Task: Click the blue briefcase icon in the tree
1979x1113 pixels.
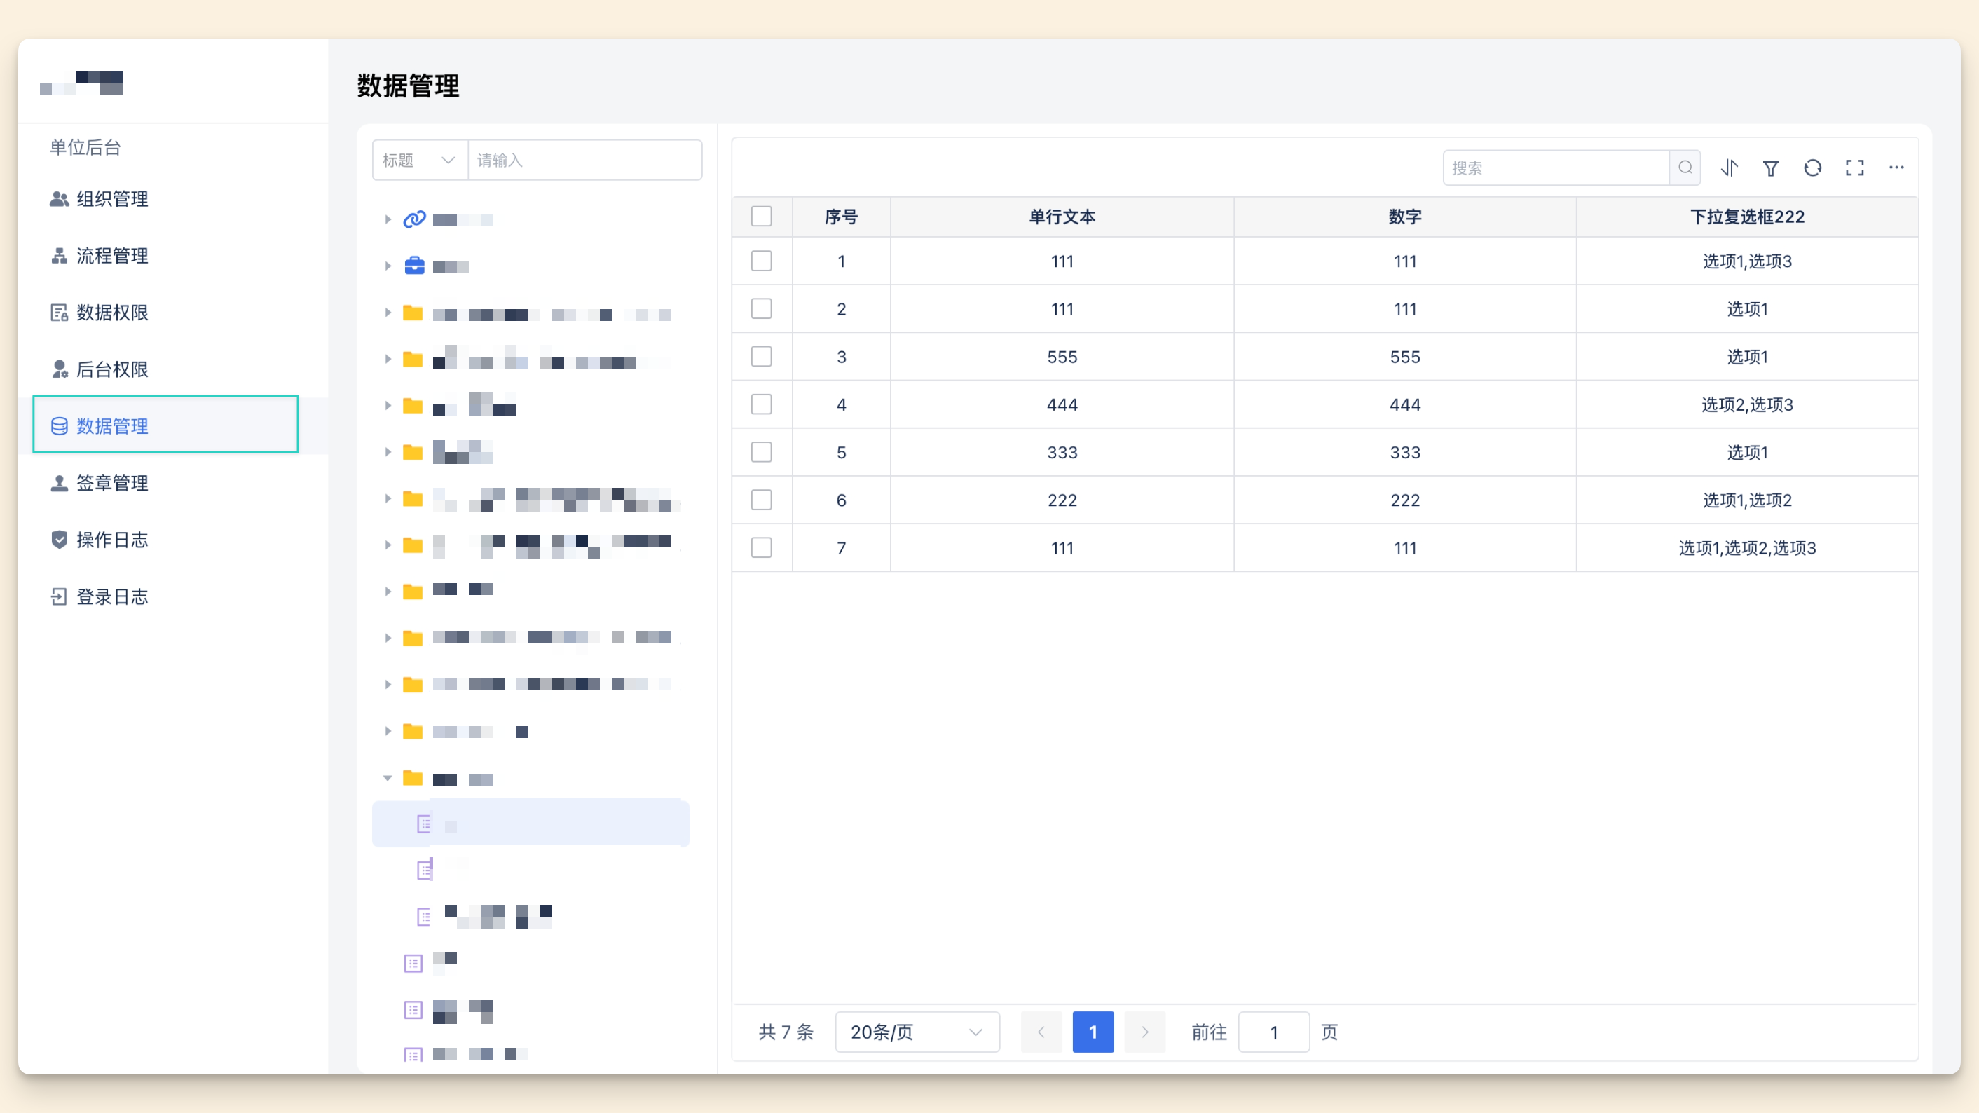Action: click(414, 266)
